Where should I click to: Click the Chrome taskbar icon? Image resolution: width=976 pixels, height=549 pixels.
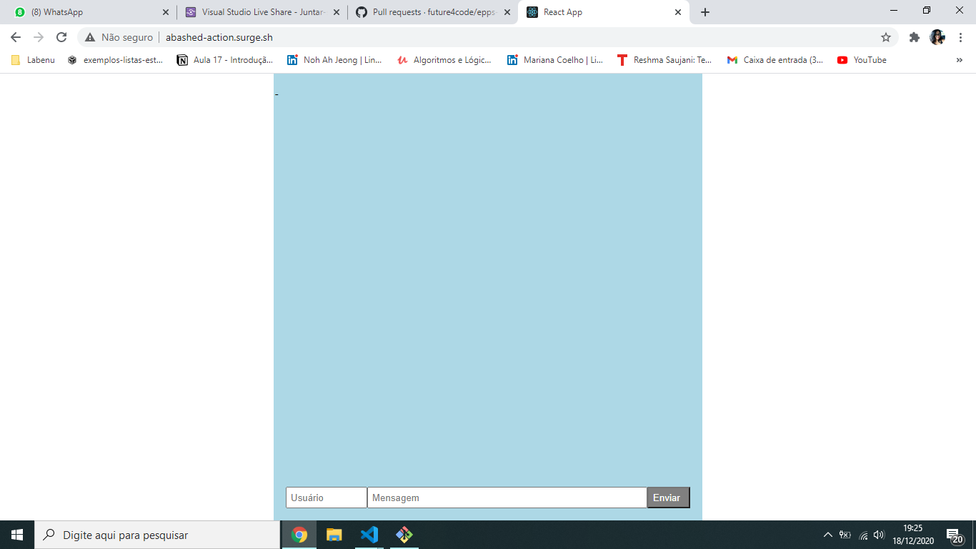click(299, 535)
